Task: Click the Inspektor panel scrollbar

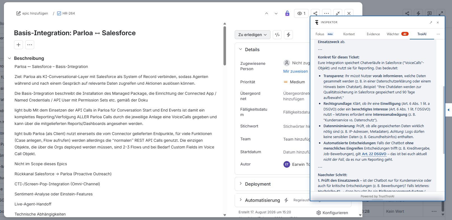Action: 444,120
